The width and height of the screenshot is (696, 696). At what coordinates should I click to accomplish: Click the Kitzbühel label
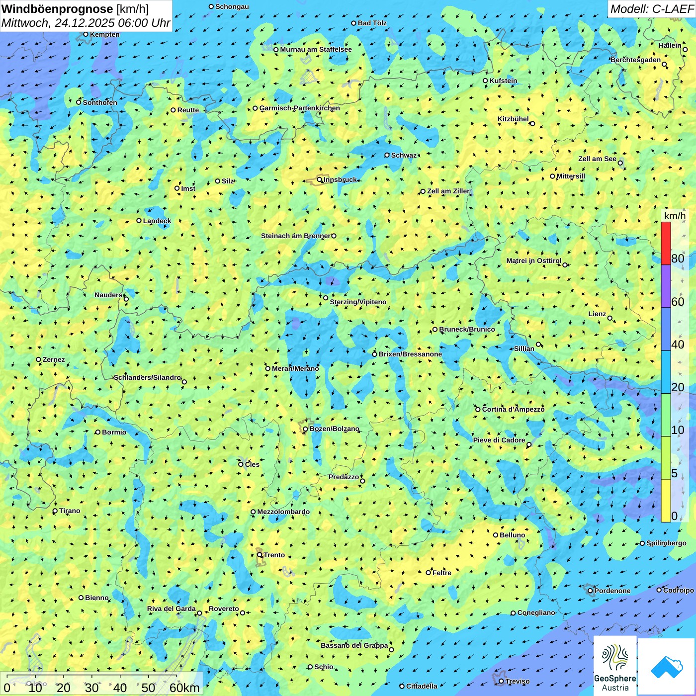click(x=513, y=119)
